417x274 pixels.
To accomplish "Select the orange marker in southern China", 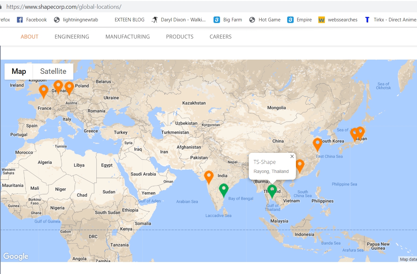I will coord(300,165).
